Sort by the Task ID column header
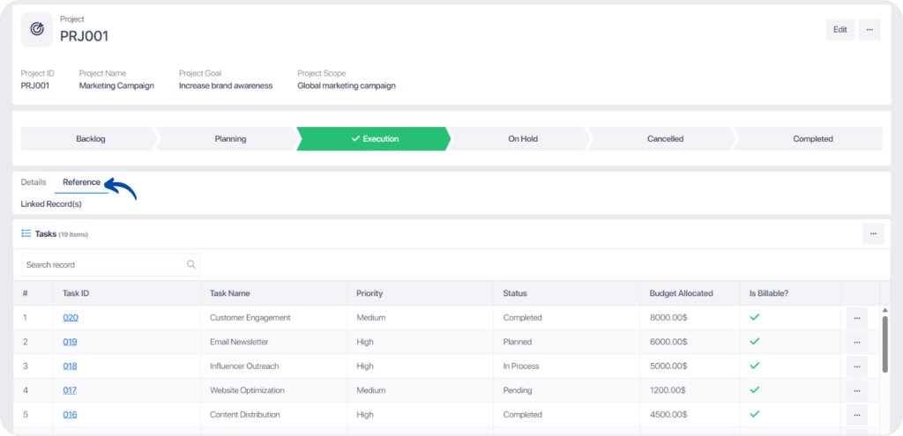The image size is (903, 436). click(76, 293)
